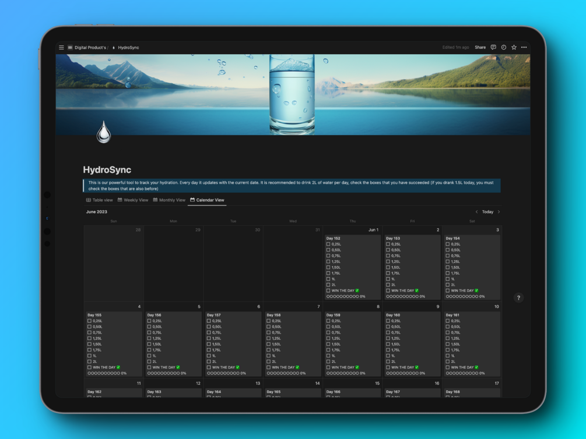Open the Day 168 card

(x=472, y=392)
